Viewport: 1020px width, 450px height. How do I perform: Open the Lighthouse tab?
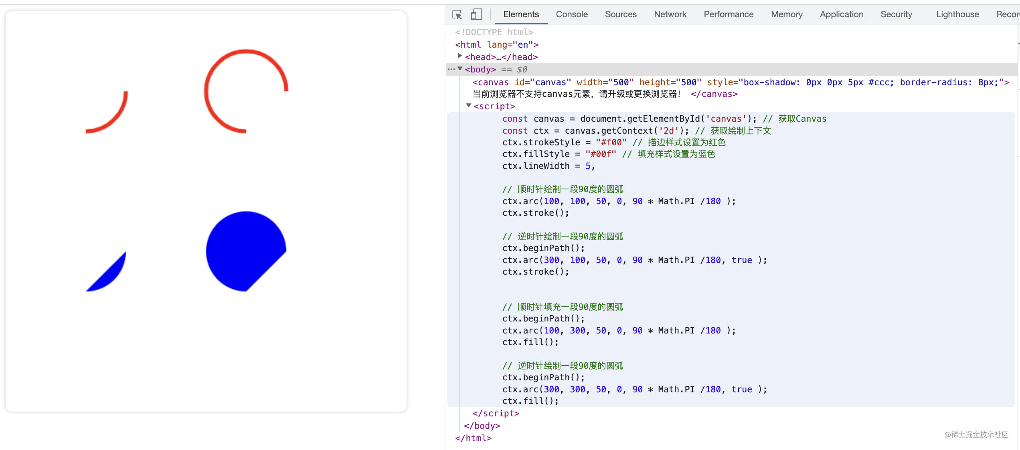957,14
